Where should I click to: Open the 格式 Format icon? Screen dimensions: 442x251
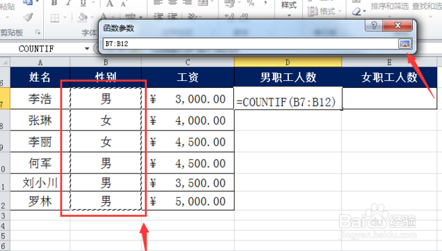pos(313,11)
